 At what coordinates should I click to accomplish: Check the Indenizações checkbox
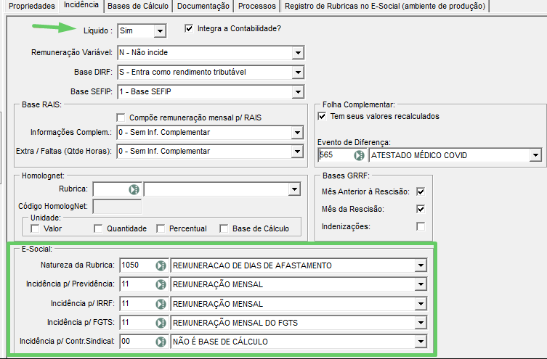tap(421, 226)
